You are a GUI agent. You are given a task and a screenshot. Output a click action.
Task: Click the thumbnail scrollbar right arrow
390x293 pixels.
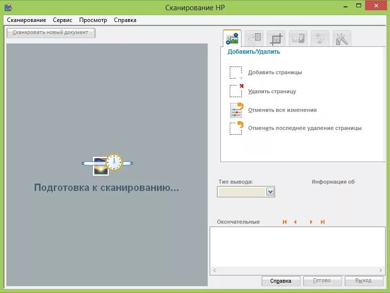pyautogui.click(x=381, y=270)
